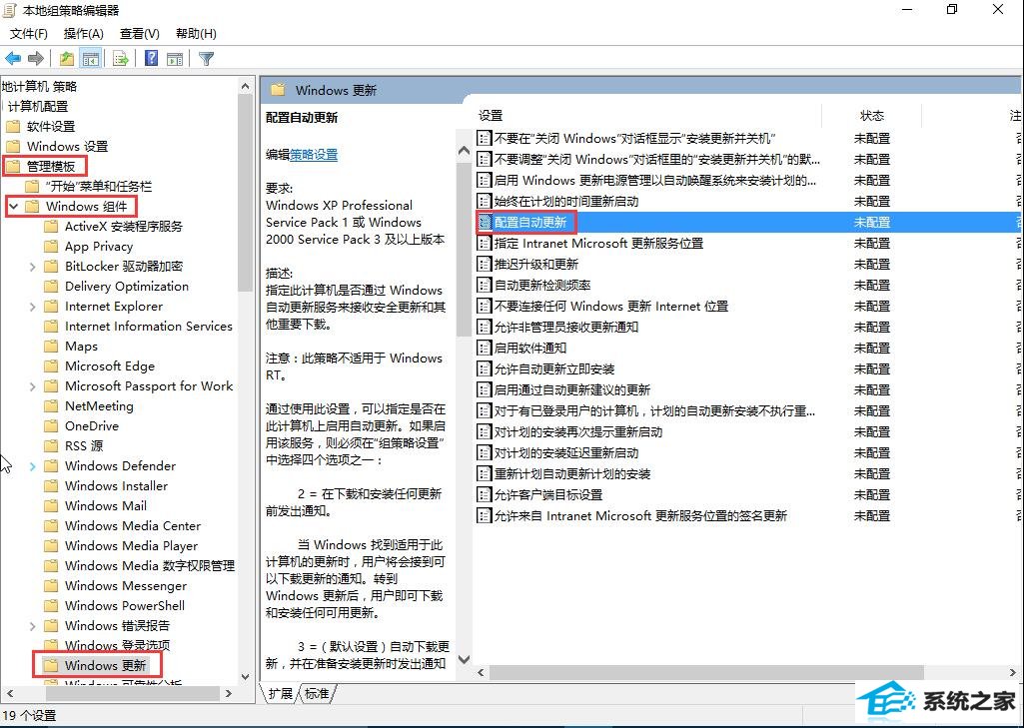Image resolution: width=1024 pixels, height=728 pixels.
Task: Collapse the Windows 组件 tree node
Action: [x=13, y=207]
